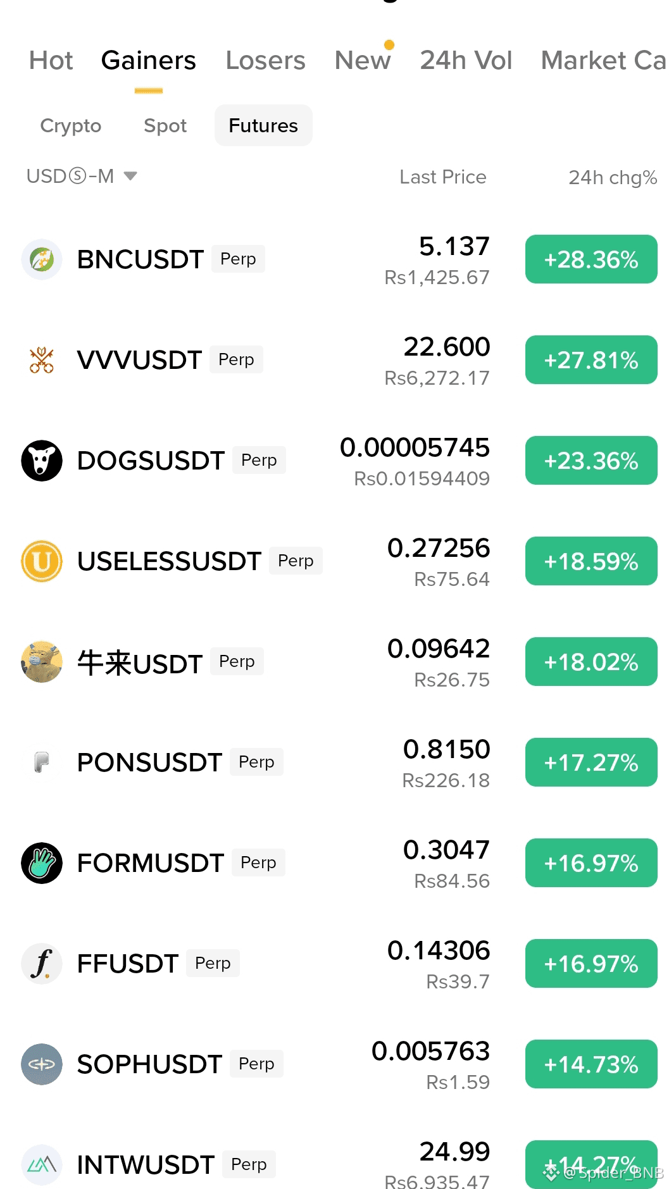Switch to the Losers tab
Viewport: 669px width, 1189px height.
(x=265, y=61)
